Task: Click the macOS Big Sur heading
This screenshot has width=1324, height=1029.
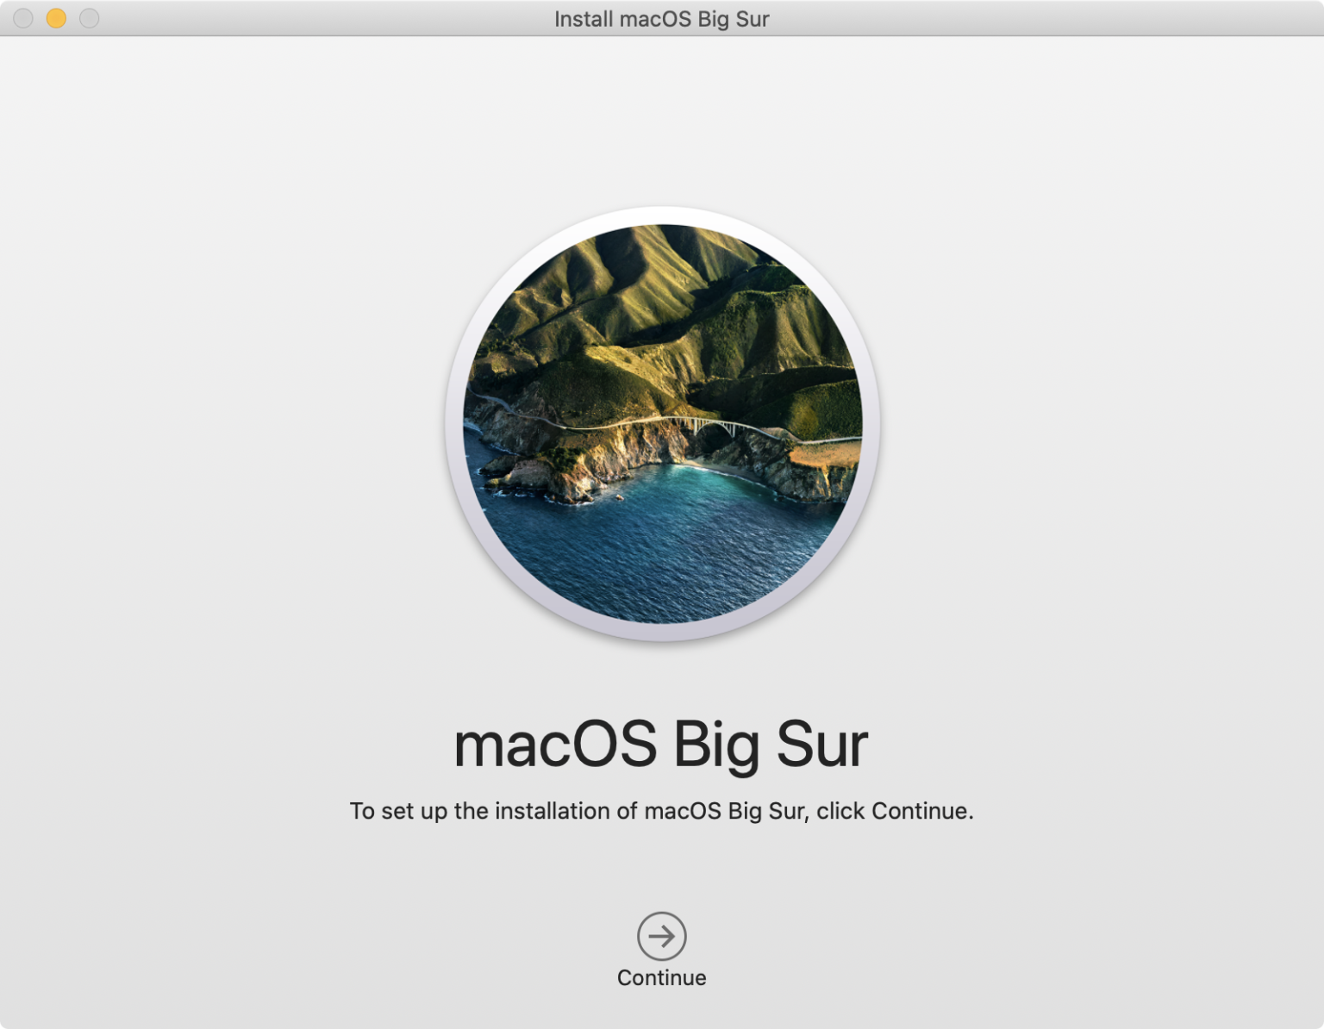Action: click(662, 745)
